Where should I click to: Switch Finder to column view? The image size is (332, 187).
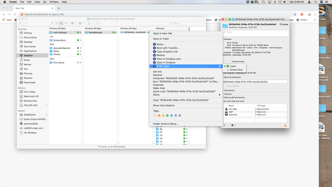[61, 23]
